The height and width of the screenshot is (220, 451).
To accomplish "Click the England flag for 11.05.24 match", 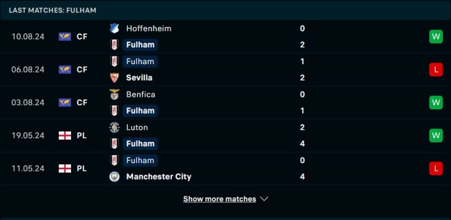I will point(65,168).
